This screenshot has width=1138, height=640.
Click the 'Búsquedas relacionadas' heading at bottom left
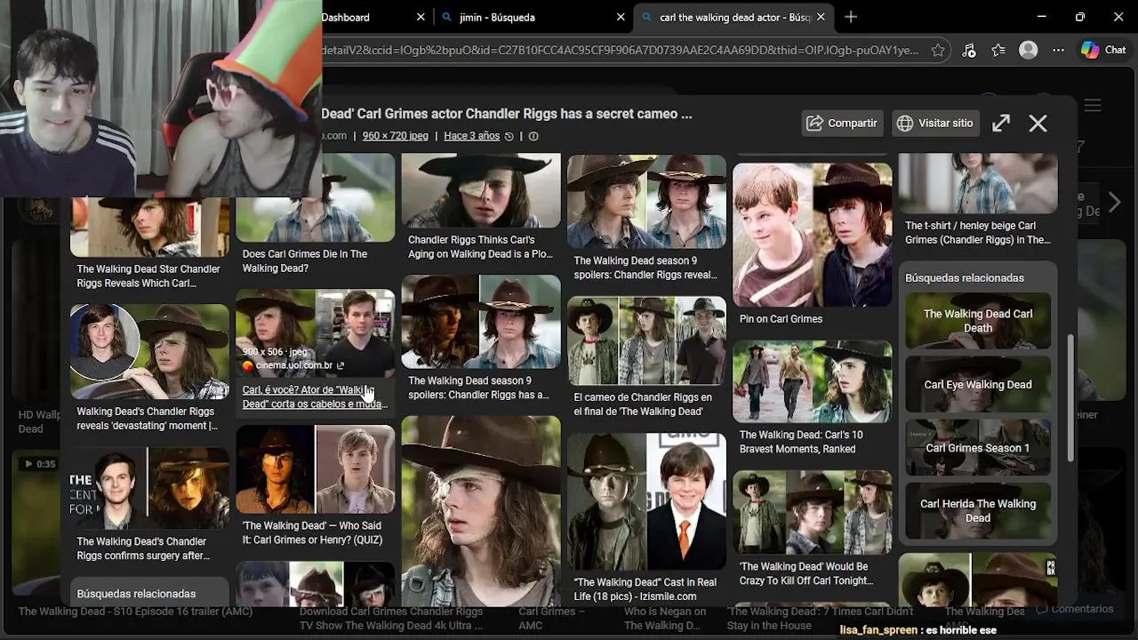pos(136,594)
